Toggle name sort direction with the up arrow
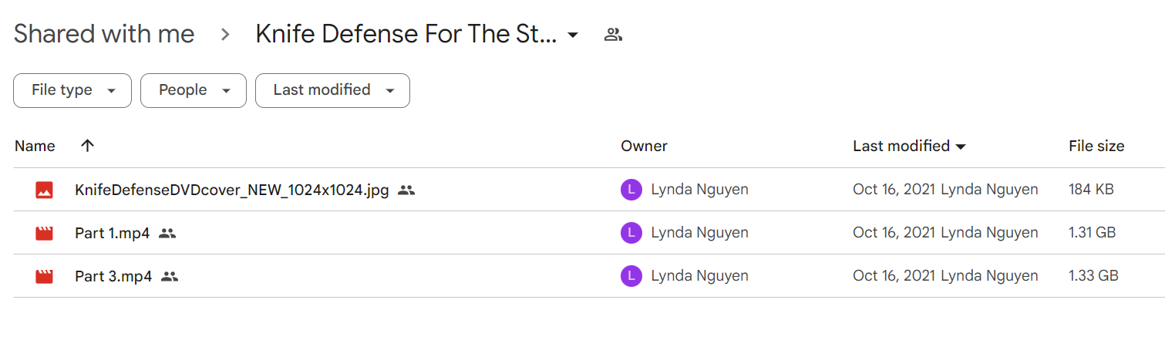The image size is (1165, 347). coord(88,146)
